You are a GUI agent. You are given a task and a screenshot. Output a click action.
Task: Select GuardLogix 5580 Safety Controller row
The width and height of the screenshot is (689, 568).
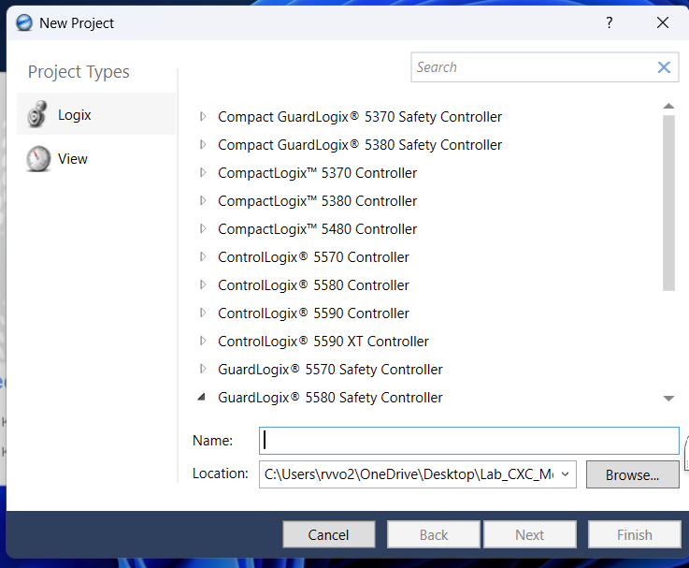330,398
